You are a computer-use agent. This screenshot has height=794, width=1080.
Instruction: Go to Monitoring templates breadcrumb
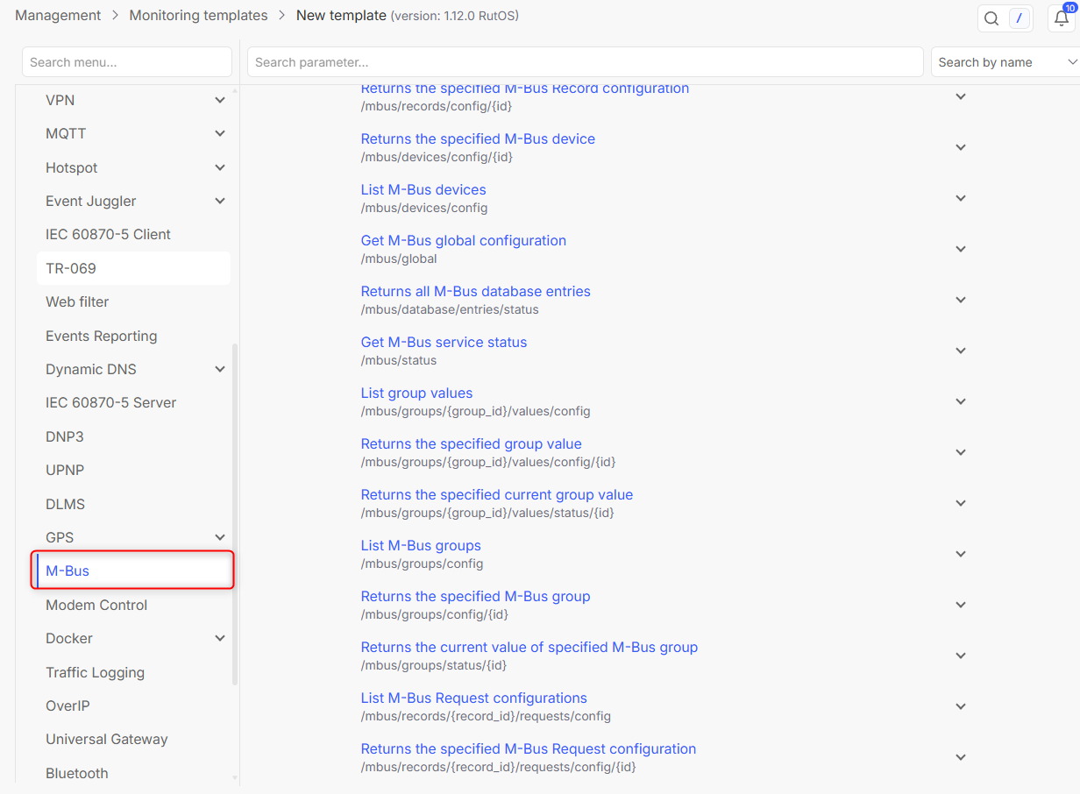198,15
